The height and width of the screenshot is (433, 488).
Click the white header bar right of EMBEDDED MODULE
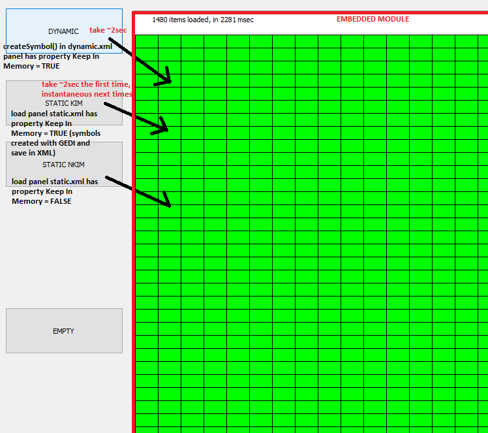click(x=450, y=23)
